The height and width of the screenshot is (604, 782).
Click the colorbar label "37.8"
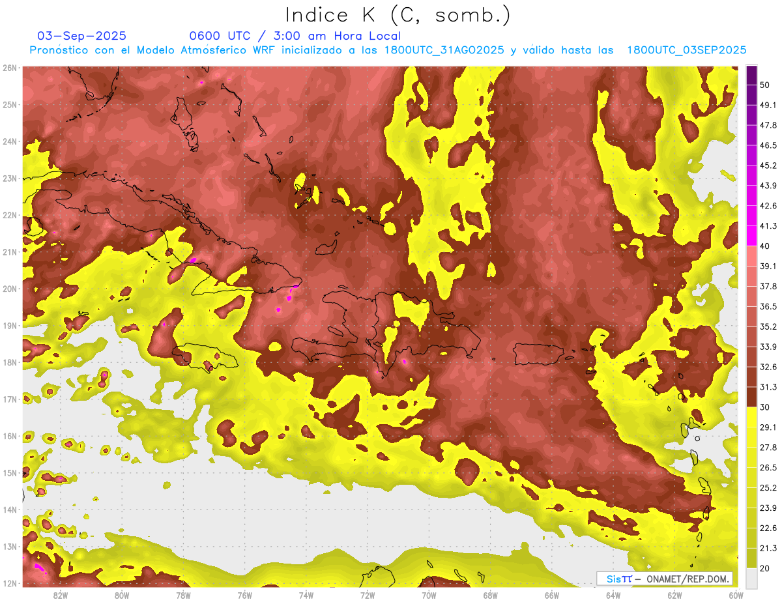tap(768, 286)
